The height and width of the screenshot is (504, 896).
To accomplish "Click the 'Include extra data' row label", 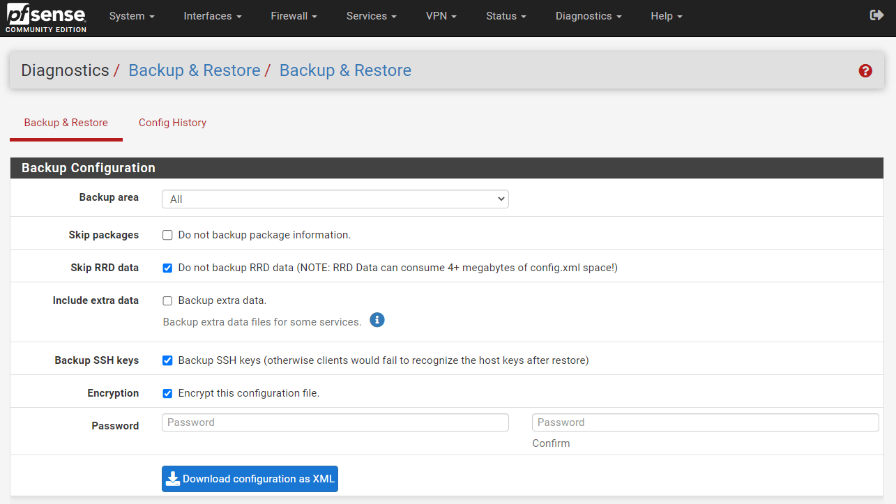I will tap(96, 300).
